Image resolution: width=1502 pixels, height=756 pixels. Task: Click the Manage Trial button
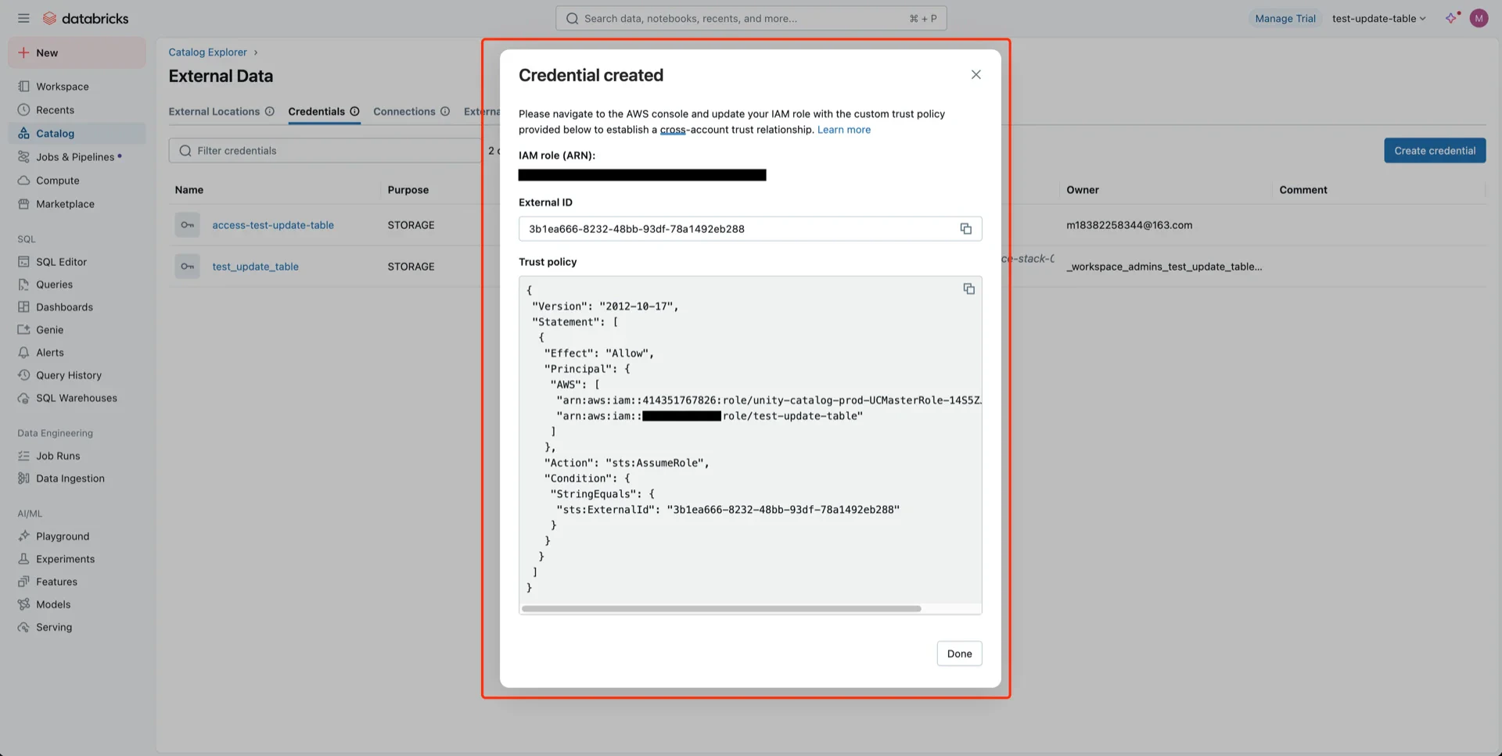point(1285,18)
